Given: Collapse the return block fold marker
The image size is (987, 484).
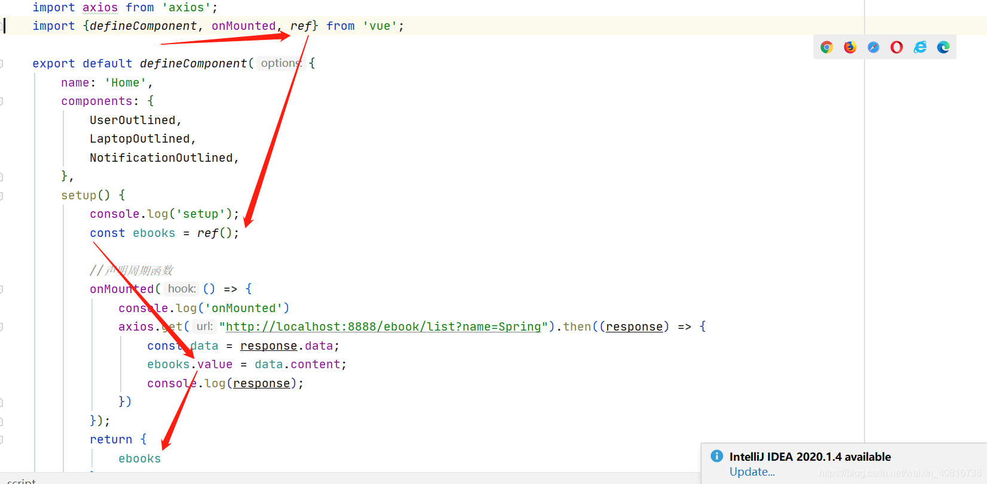Looking at the screenshot, I should [x=2, y=439].
